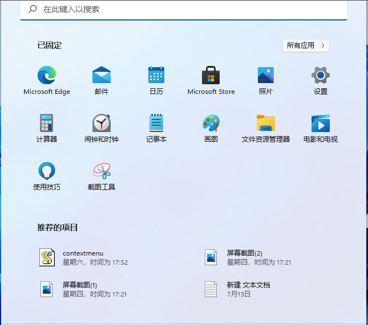Expand All apps (所有应用) list
The width and height of the screenshot is (368, 325).
click(x=306, y=46)
